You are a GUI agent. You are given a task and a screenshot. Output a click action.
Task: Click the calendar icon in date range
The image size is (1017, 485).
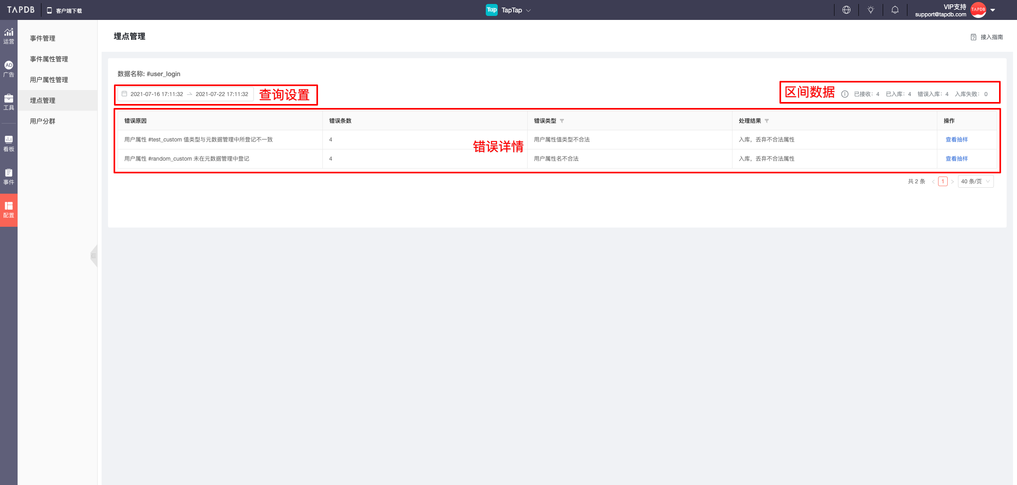pyautogui.click(x=124, y=94)
